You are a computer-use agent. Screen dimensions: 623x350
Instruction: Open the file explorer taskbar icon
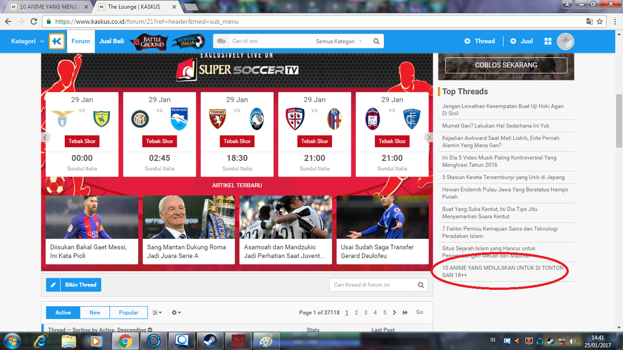point(69,341)
